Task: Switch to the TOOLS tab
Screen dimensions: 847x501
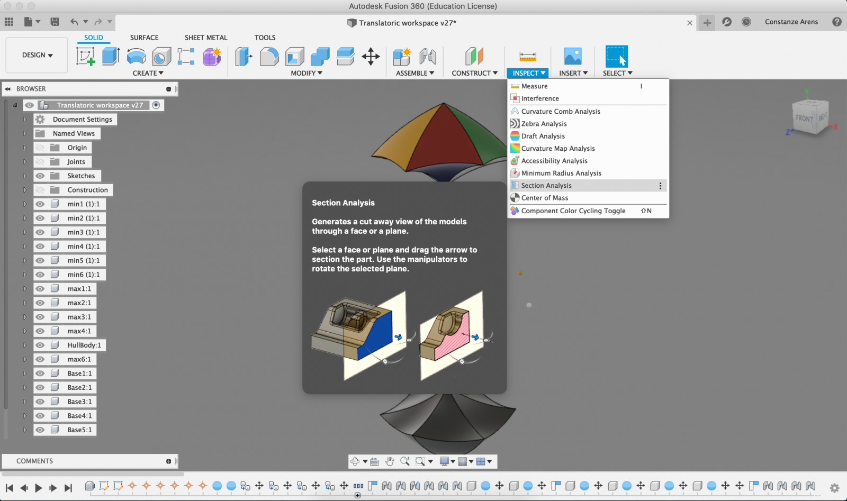Action: [265, 38]
